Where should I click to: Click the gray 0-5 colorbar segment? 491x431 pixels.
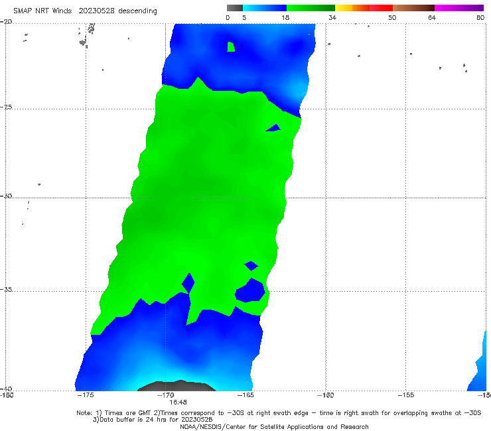[235, 8]
